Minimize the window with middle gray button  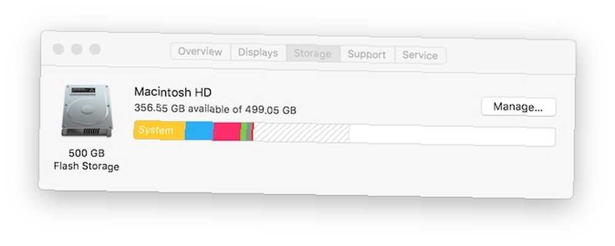click(77, 49)
